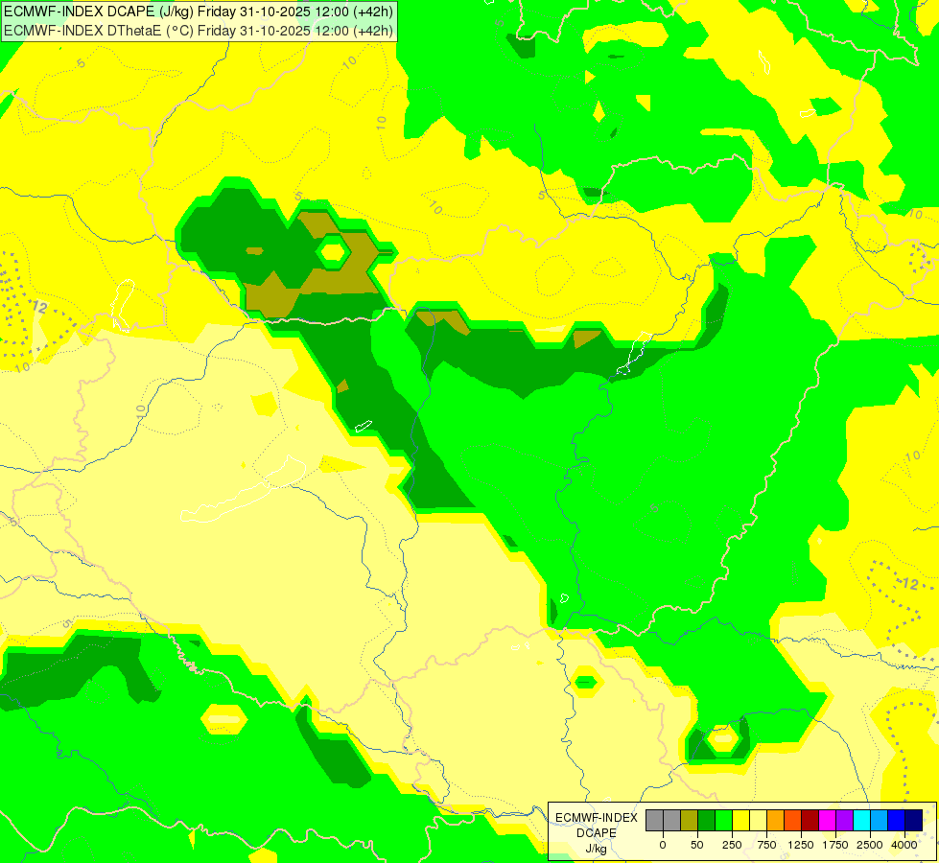Screen dimensions: 939x863
Task: Click the J/kg unit label in legend
Action: click(x=597, y=849)
